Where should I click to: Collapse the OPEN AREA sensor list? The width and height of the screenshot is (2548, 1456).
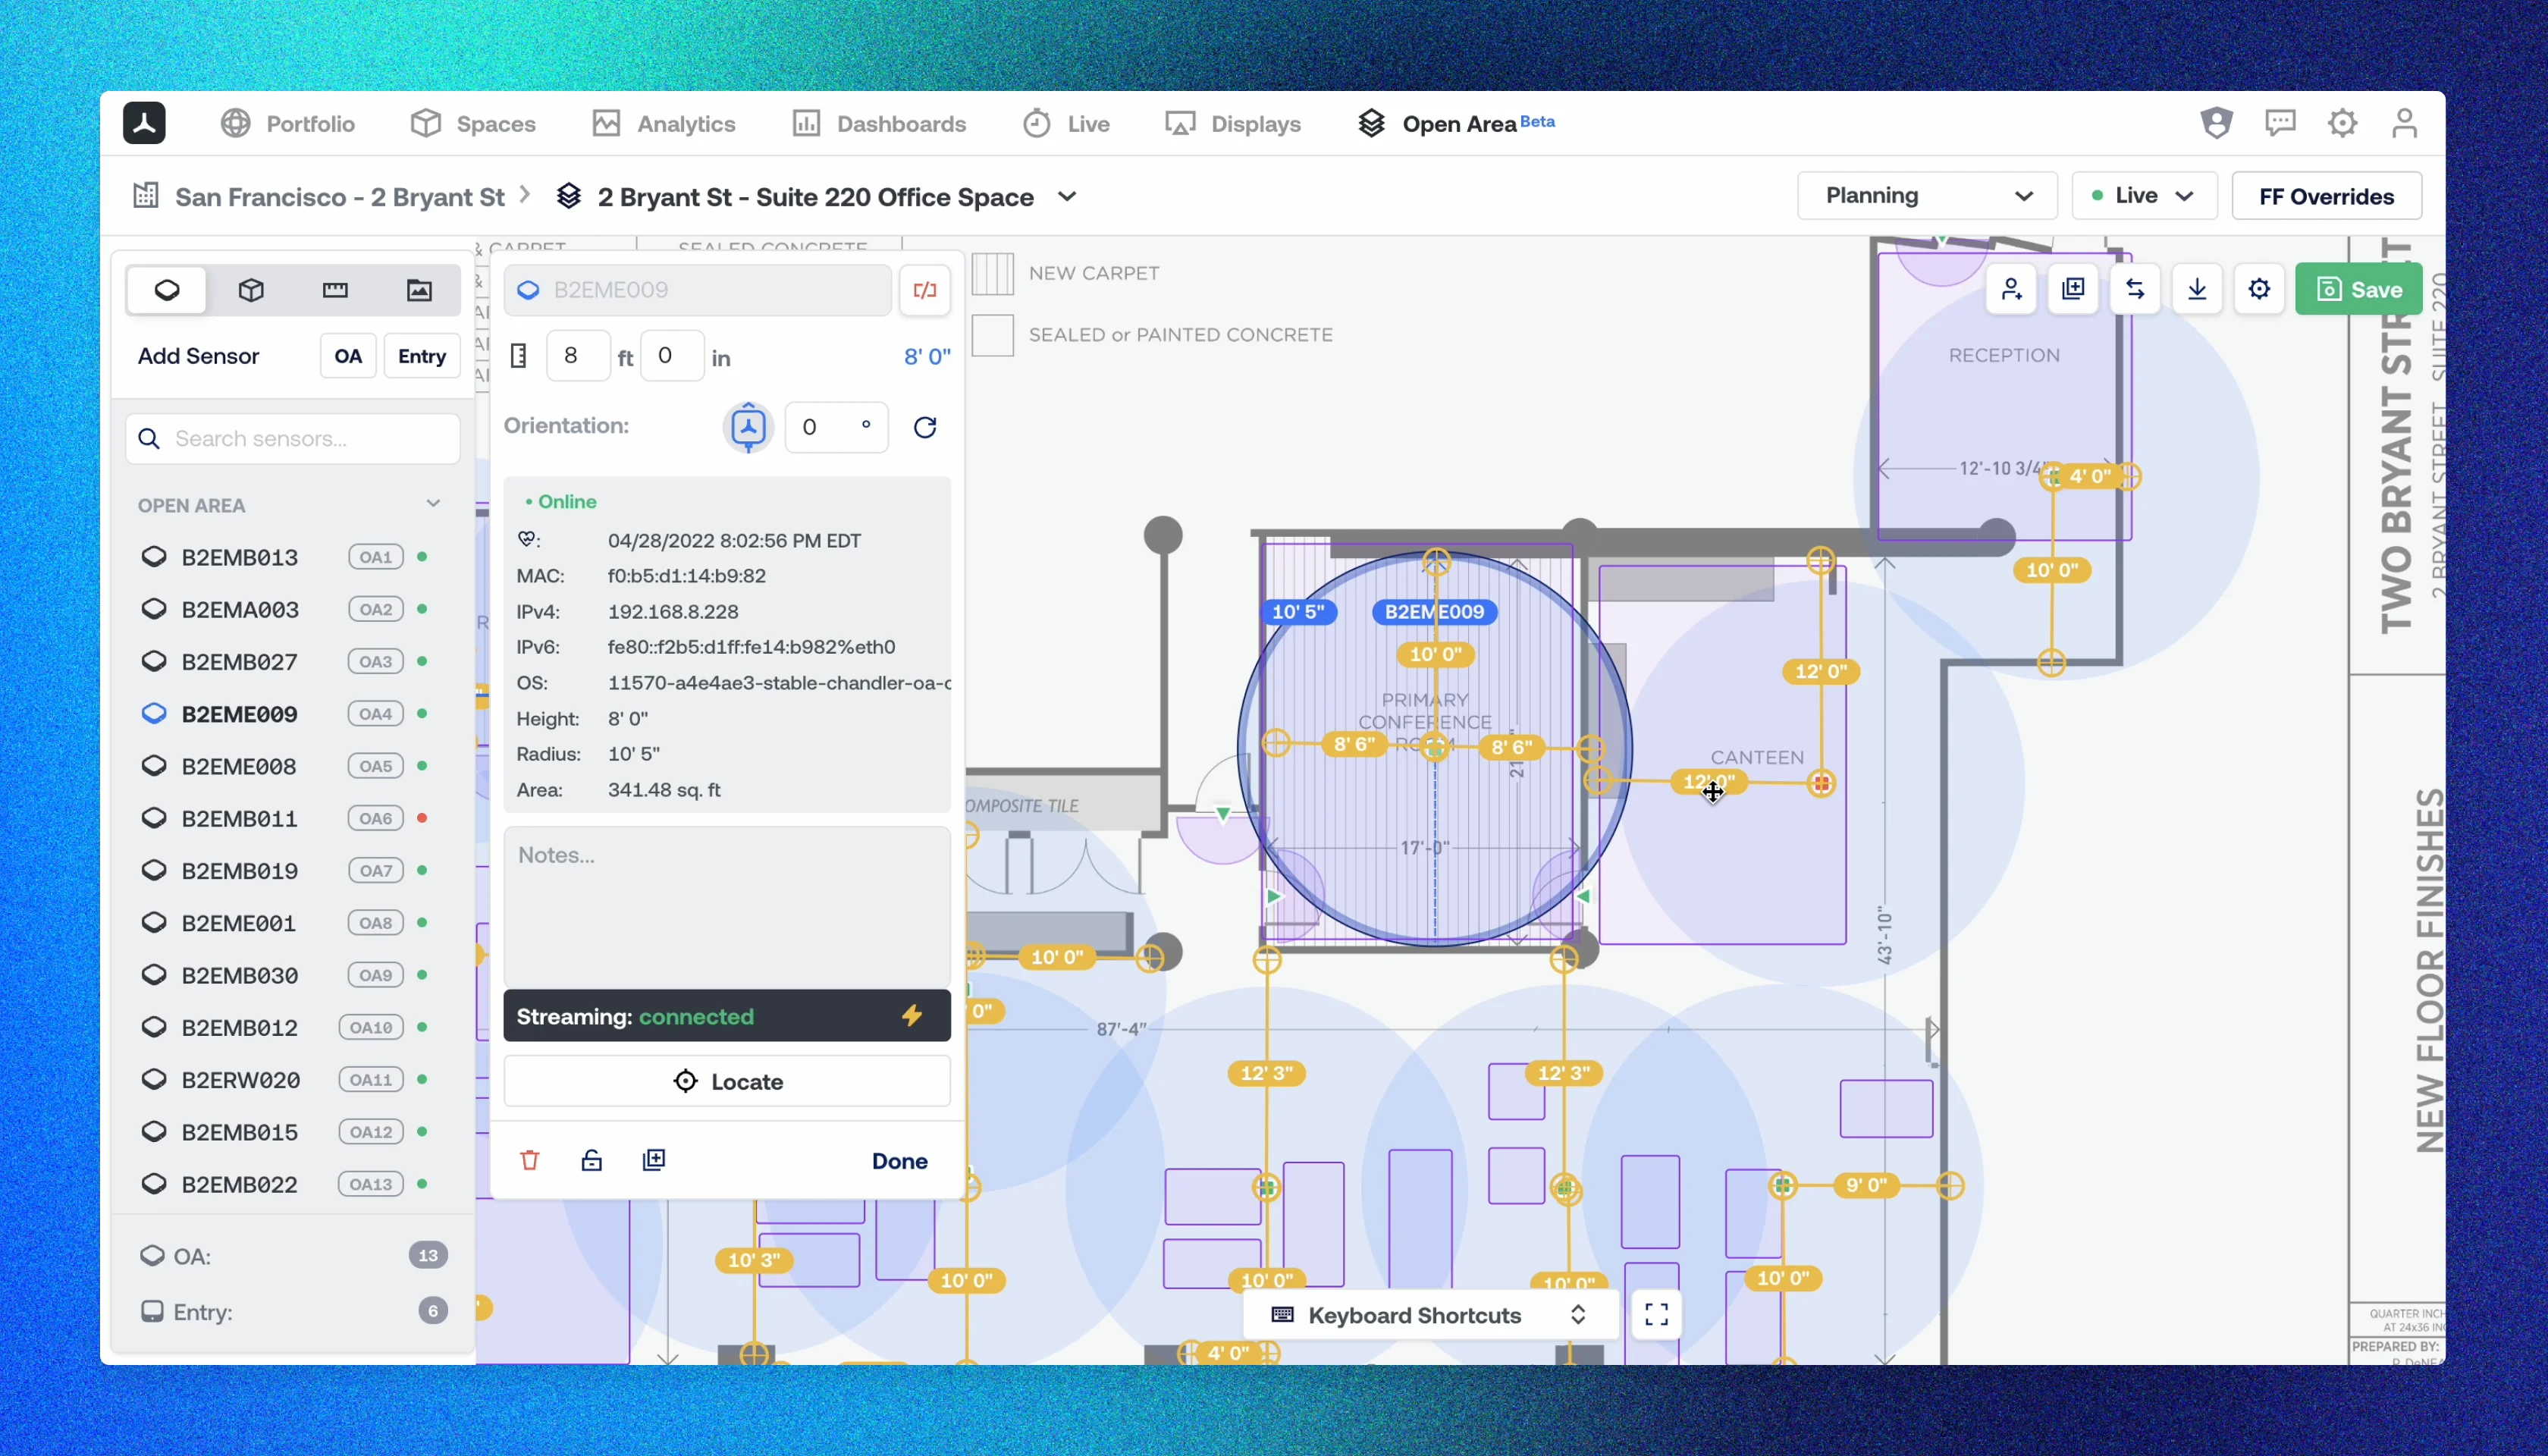pos(432,504)
